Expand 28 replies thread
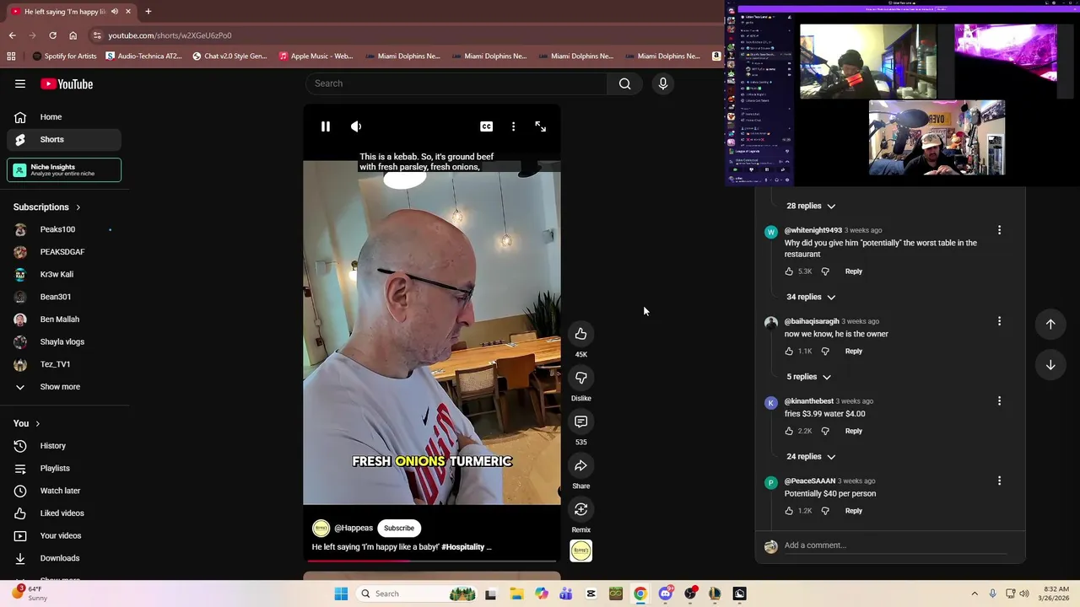Viewport: 1080px width, 607px height. (x=811, y=206)
